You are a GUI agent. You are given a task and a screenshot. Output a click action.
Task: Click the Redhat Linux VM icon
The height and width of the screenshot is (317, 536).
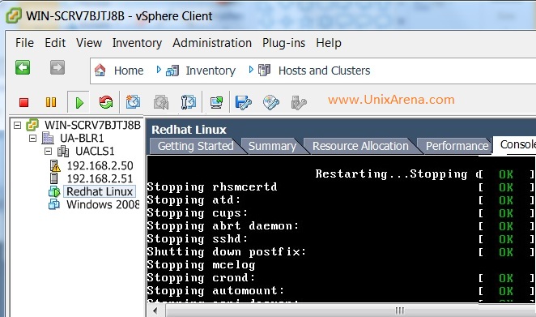tap(54, 191)
